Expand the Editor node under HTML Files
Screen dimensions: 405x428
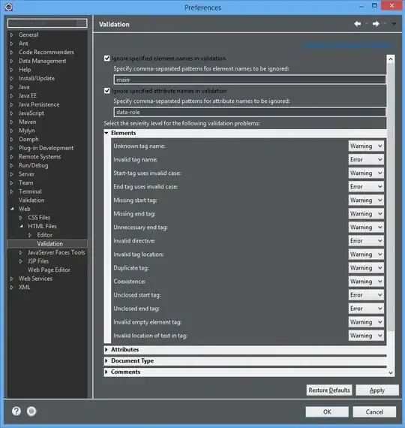30,235
